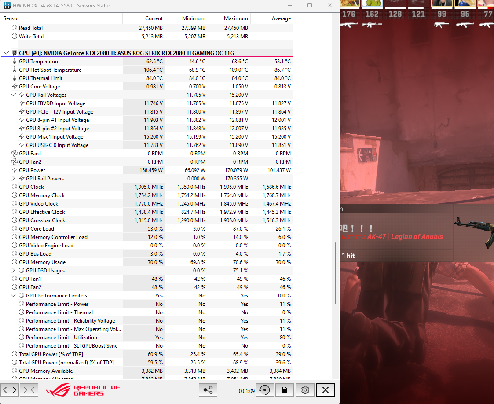Click the lightning icon beside GPU FBVDD Input Voltage

(22, 103)
